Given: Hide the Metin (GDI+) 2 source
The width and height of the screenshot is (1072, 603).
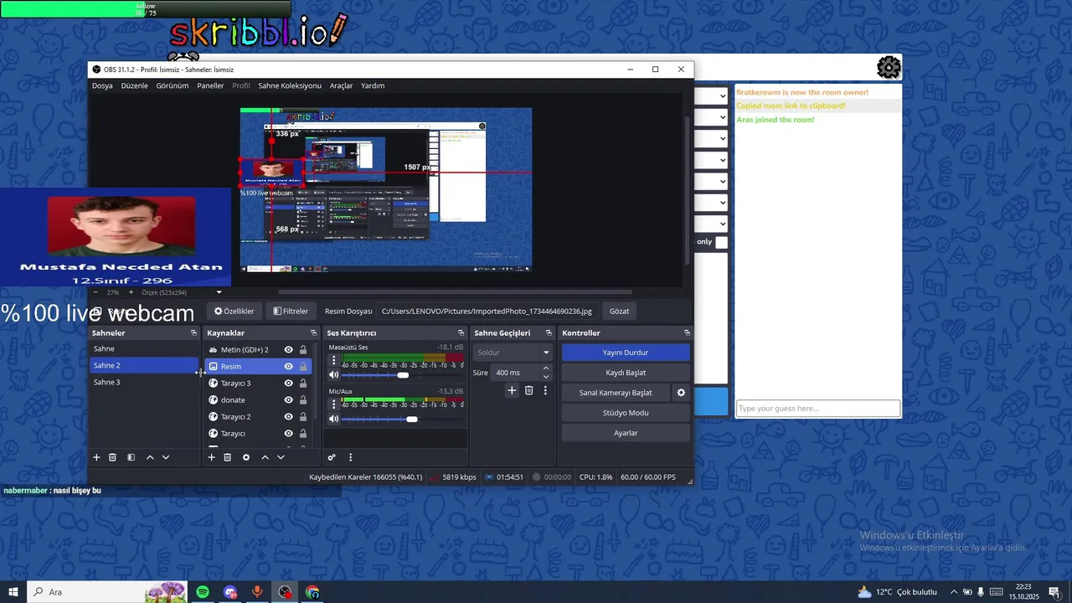Looking at the screenshot, I should tap(288, 350).
